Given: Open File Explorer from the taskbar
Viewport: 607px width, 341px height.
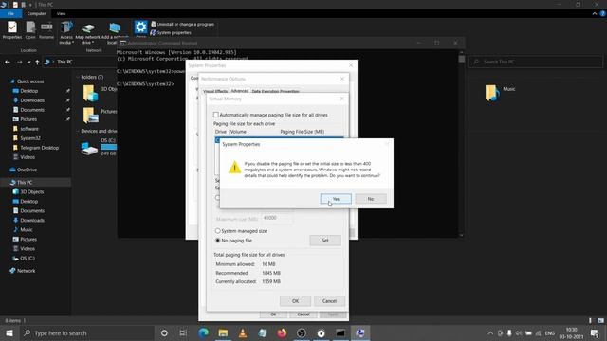Looking at the screenshot, I should point(223,332).
